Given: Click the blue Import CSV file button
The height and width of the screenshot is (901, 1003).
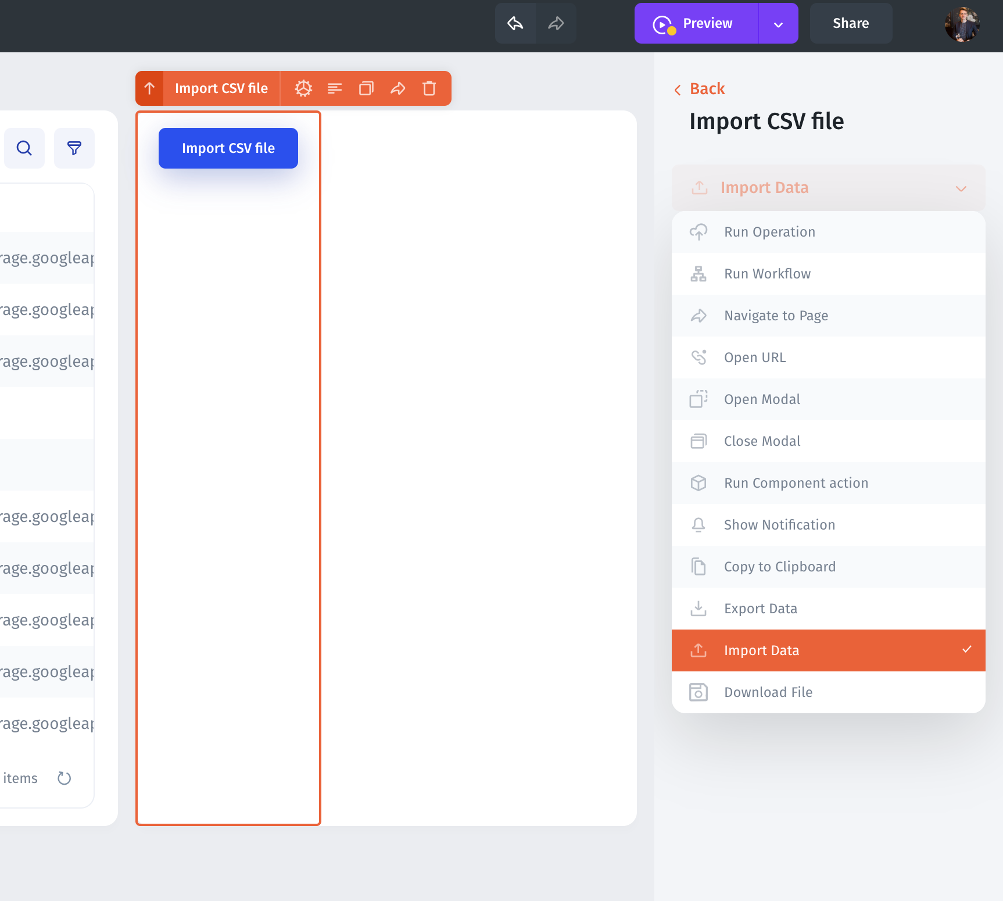Looking at the screenshot, I should [228, 148].
